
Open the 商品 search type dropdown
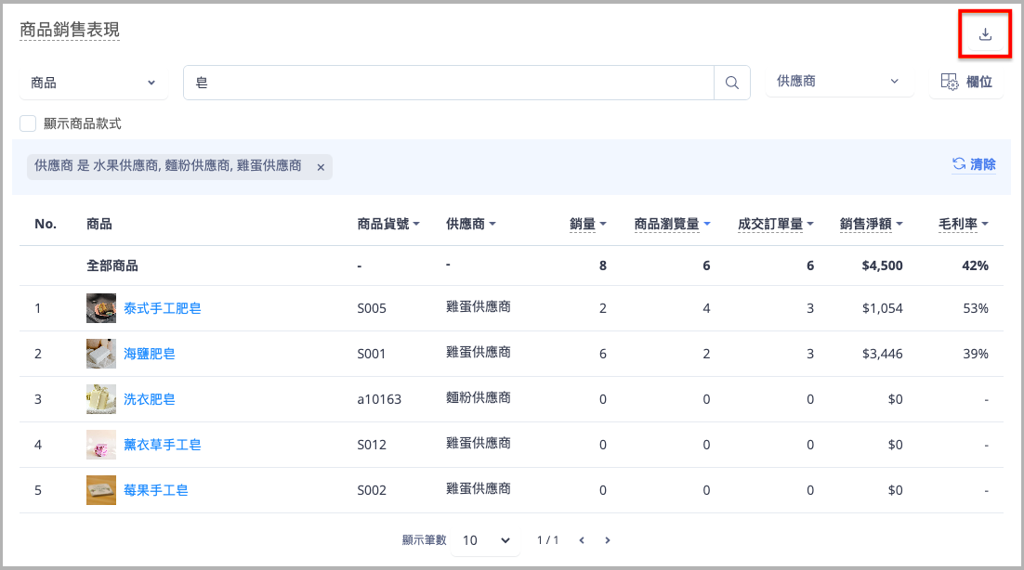point(93,83)
